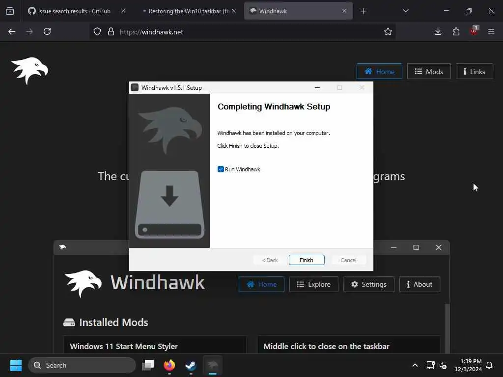Go forward one page in browser
Screen dimensions: 503x377
click(29, 31)
